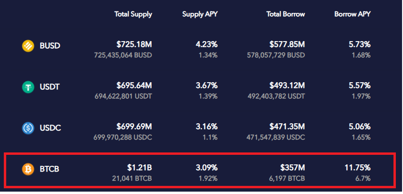Click the USDC coin icon
The height and width of the screenshot is (194, 403).
(28, 128)
